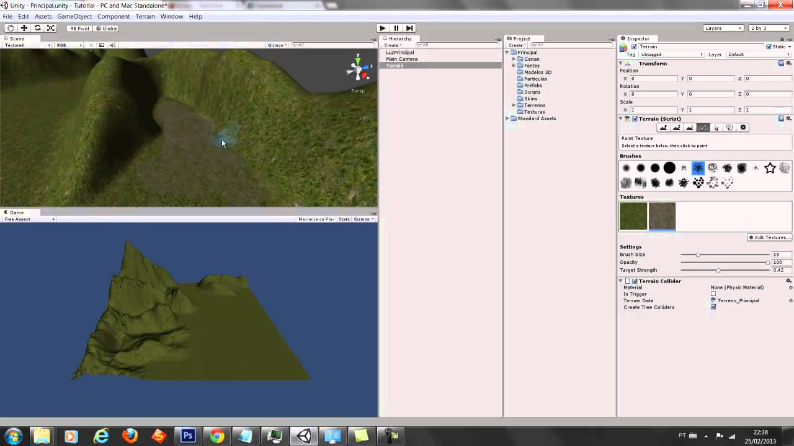Select the Smooth Height terrain tool
This screenshot has height=446, width=794.
(690, 128)
